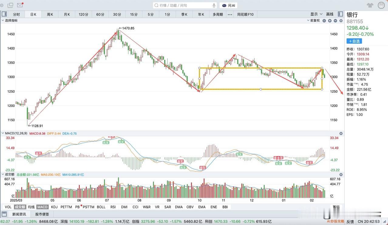
Task: Select the 120分 period tab
Action: point(83,14)
